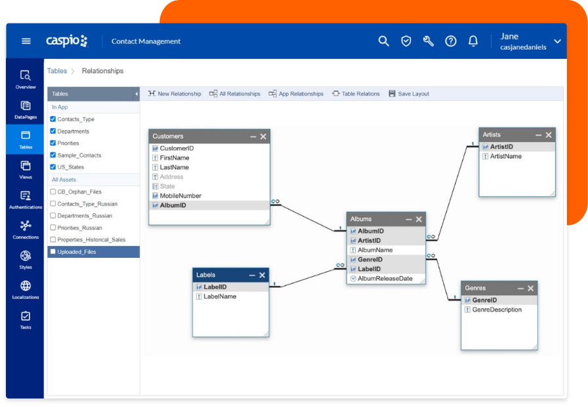Close the Albums table box
The image size is (588, 407).
click(419, 219)
